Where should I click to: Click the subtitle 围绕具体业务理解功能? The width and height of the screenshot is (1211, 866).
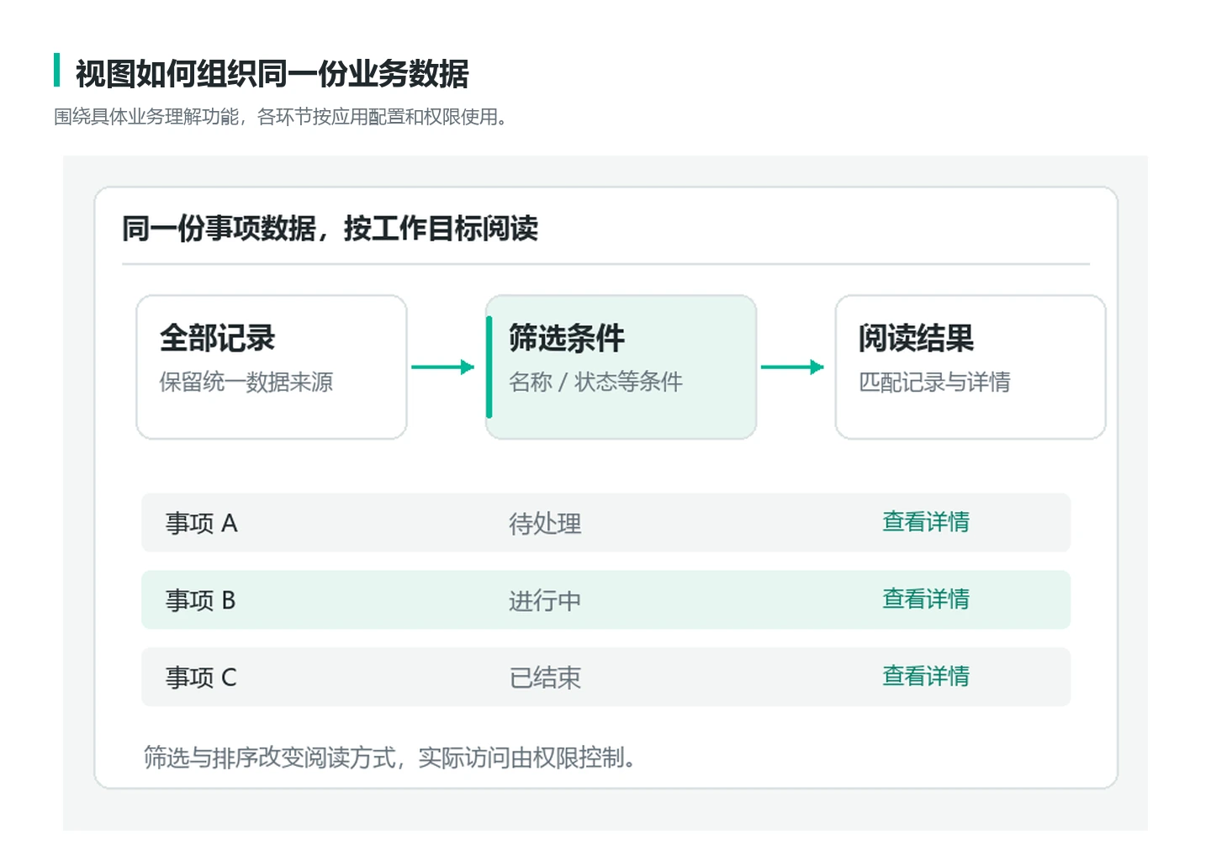coord(280,117)
